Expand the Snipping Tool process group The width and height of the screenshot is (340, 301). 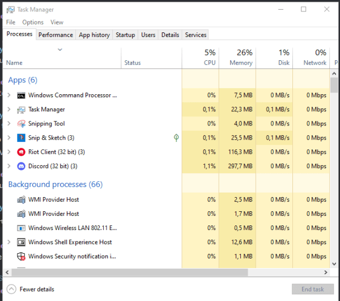pos(9,123)
